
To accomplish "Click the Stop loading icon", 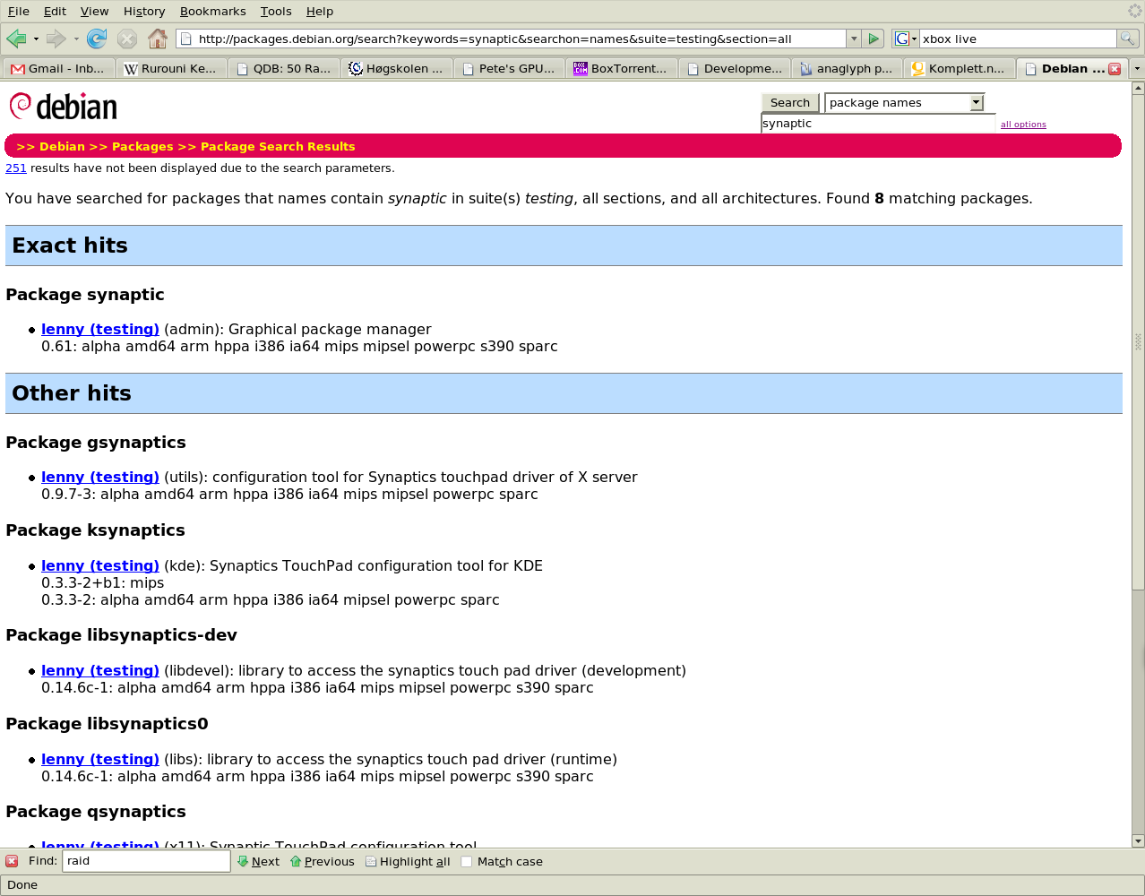I will 127,39.
